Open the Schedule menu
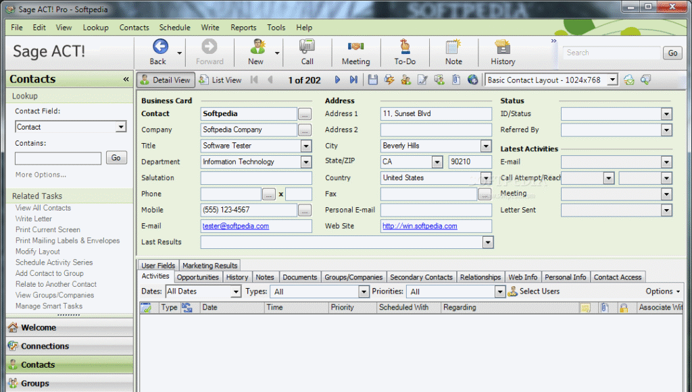692x392 pixels. [175, 27]
